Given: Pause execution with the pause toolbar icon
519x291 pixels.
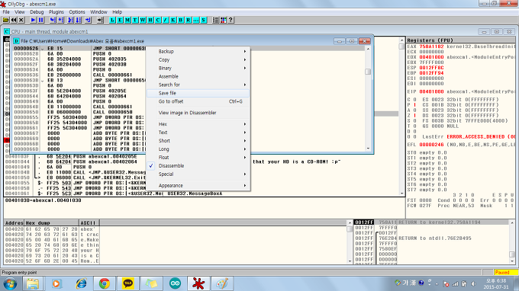Looking at the screenshot, I should (x=40, y=20).
